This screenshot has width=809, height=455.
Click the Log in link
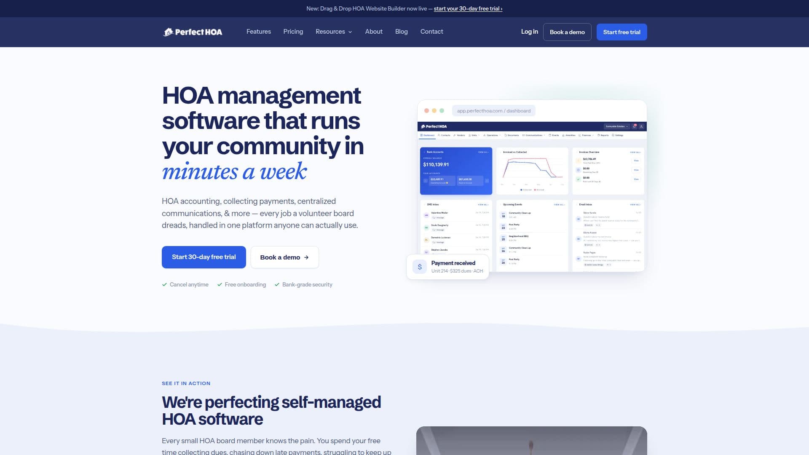click(x=530, y=32)
